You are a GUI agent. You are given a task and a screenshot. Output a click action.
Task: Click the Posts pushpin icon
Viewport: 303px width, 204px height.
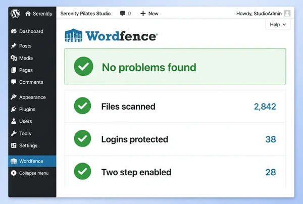click(x=14, y=46)
